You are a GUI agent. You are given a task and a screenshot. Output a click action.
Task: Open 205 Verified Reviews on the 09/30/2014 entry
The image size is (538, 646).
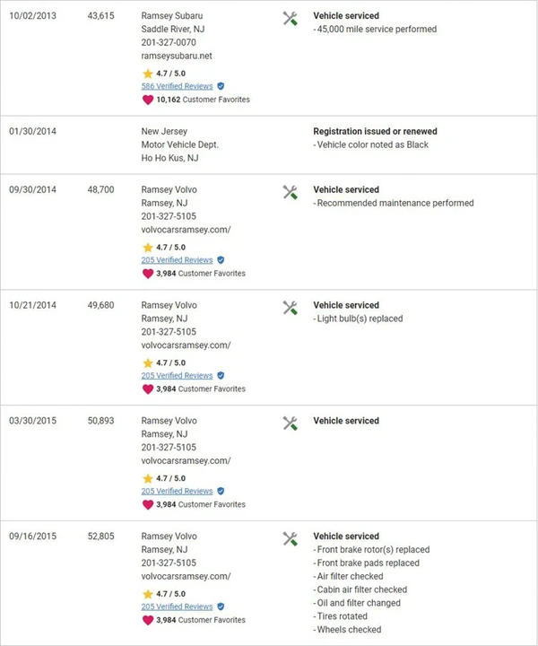click(x=177, y=260)
